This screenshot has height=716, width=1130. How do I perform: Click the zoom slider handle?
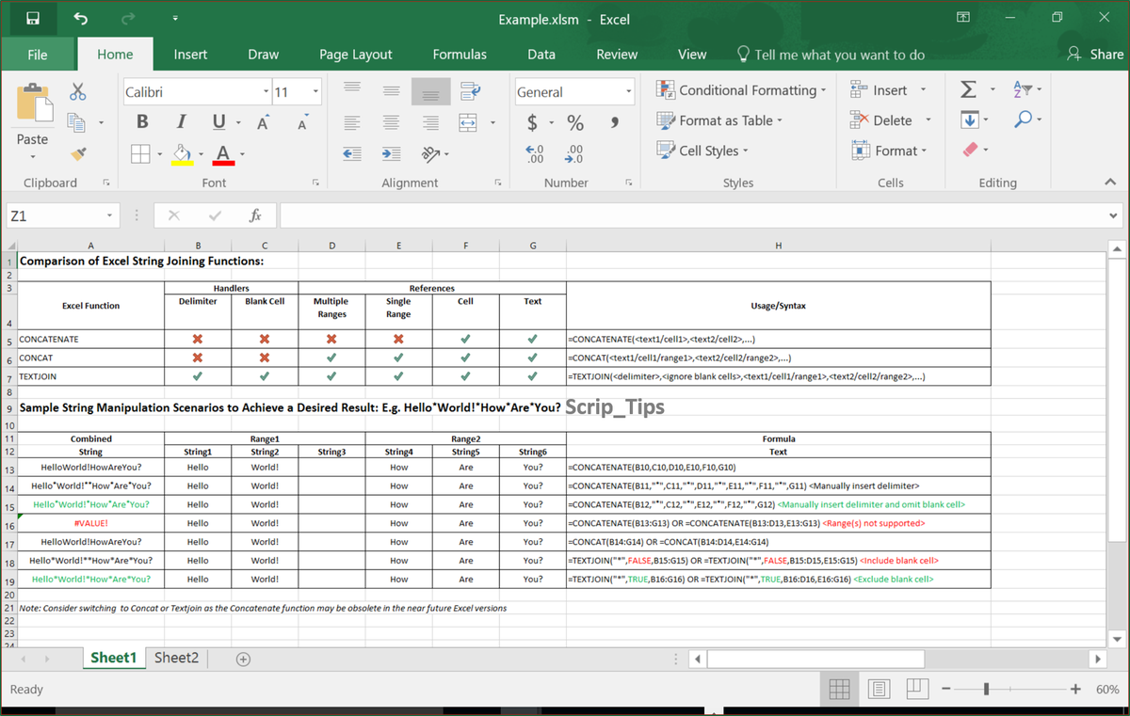tap(985, 690)
